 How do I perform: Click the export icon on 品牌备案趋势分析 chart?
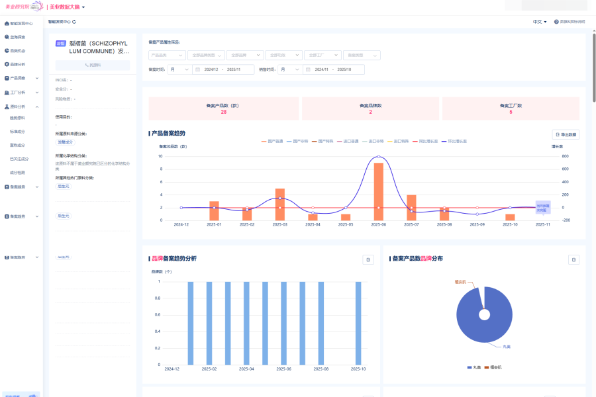pos(368,260)
